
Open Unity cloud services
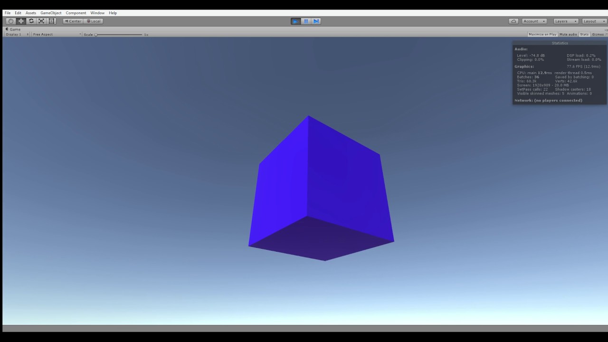coord(513,21)
